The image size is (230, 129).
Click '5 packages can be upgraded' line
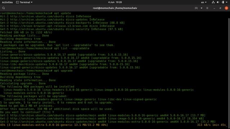point(57,45)
